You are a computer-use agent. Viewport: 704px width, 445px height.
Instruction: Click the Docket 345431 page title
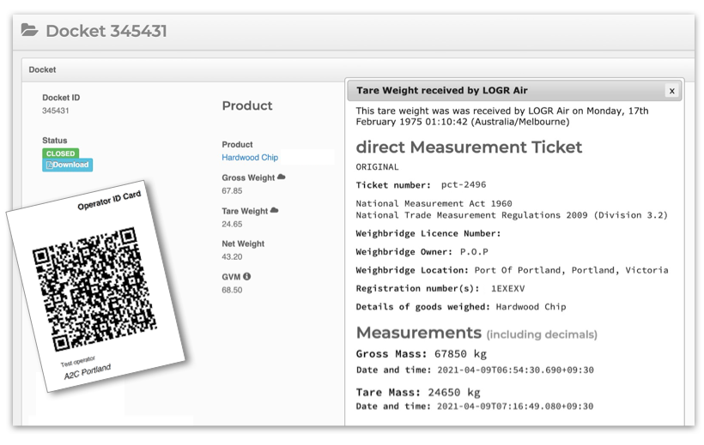(106, 31)
